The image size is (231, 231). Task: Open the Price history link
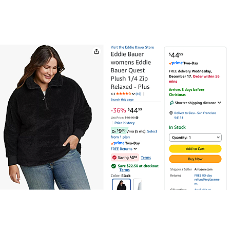[125, 123]
